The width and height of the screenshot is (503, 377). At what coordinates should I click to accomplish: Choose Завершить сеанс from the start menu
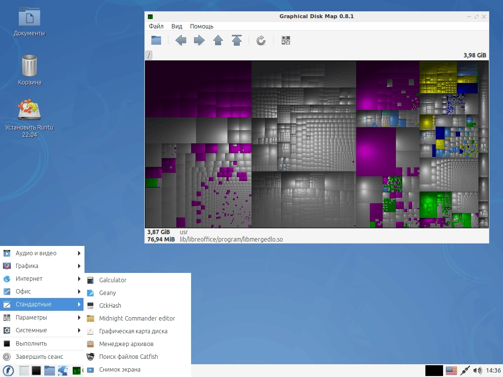(42, 356)
